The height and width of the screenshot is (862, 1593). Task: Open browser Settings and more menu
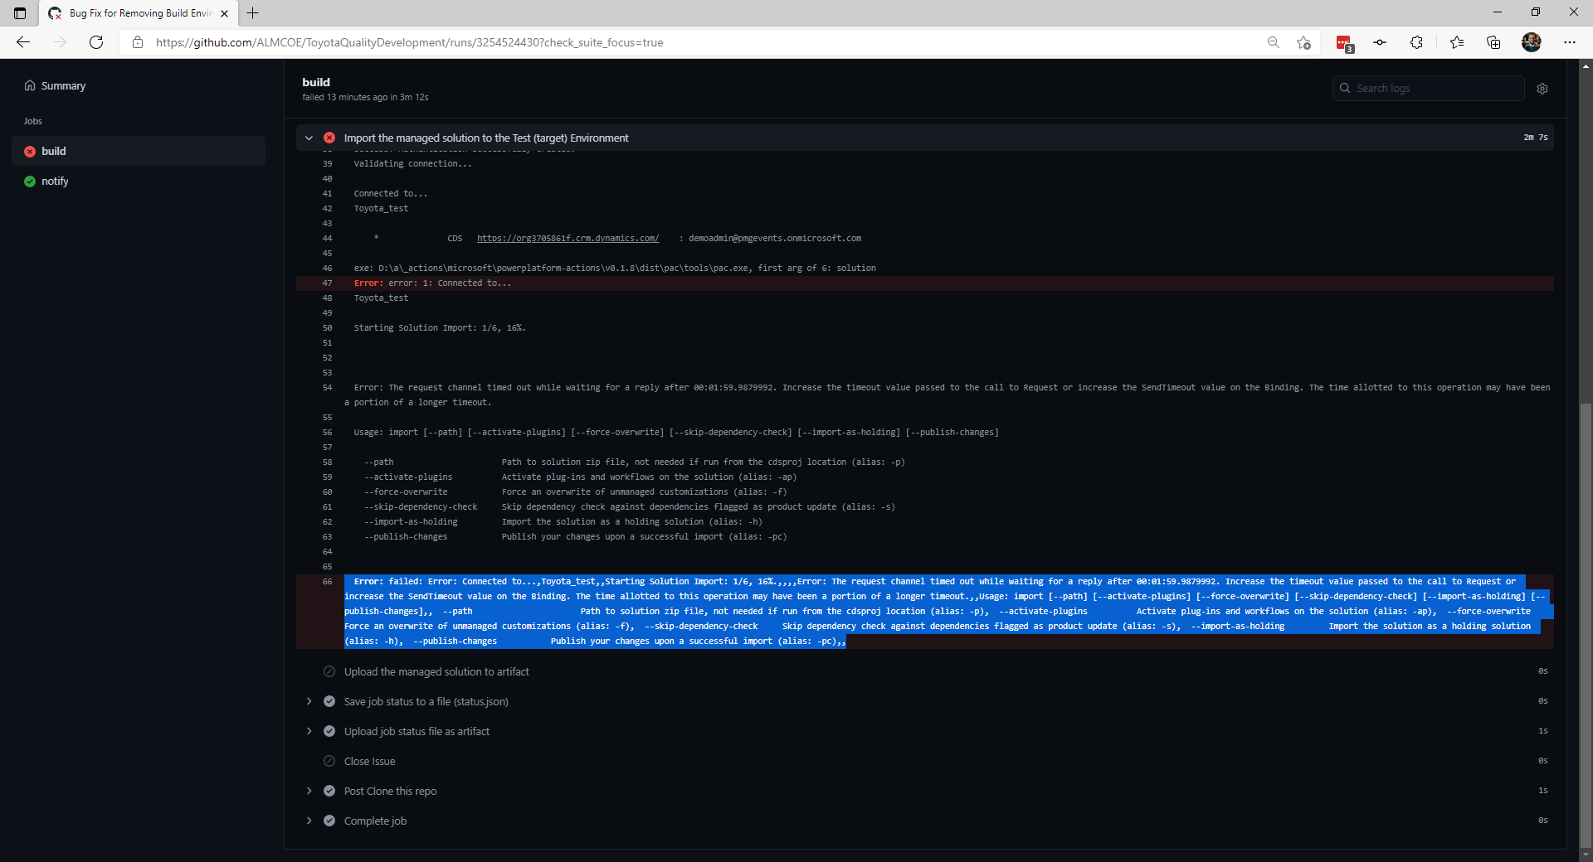tap(1570, 42)
